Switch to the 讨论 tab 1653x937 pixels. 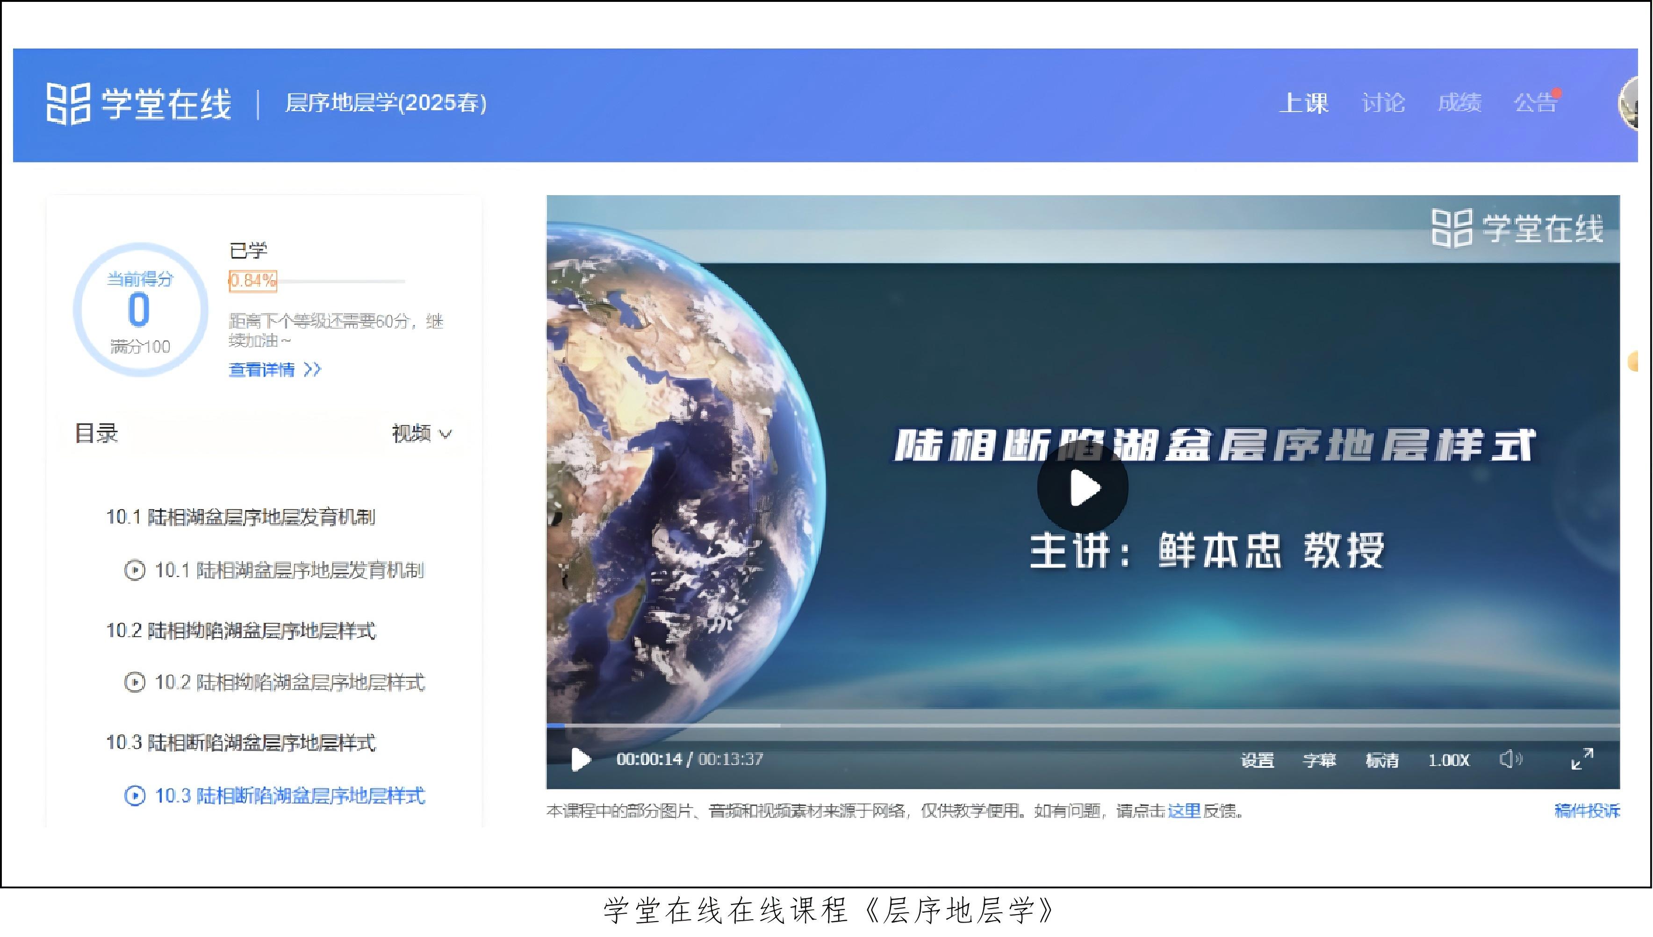pyautogui.click(x=1382, y=103)
